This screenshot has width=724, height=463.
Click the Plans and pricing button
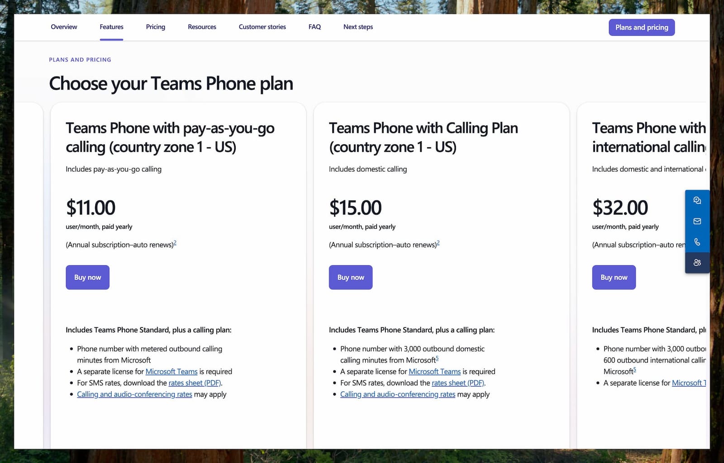tap(641, 27)
